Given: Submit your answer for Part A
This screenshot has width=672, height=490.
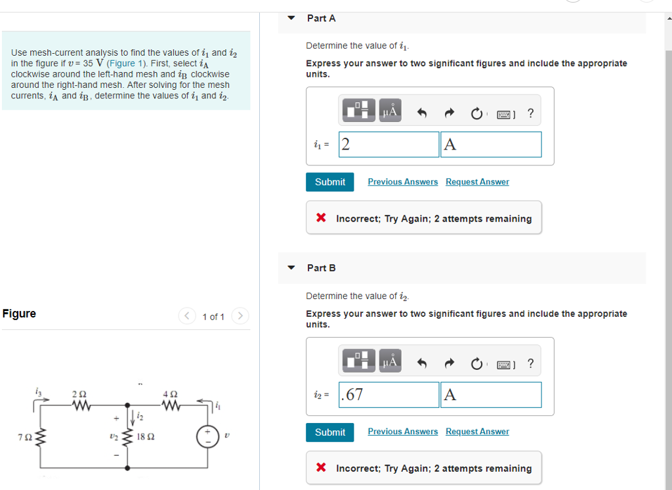Looking at the screenshot, I should tap(329, 182).
